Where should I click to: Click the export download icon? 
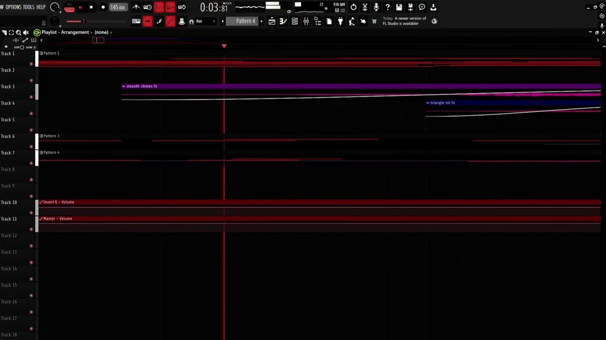pyautogui.click(x=433, y=7)
